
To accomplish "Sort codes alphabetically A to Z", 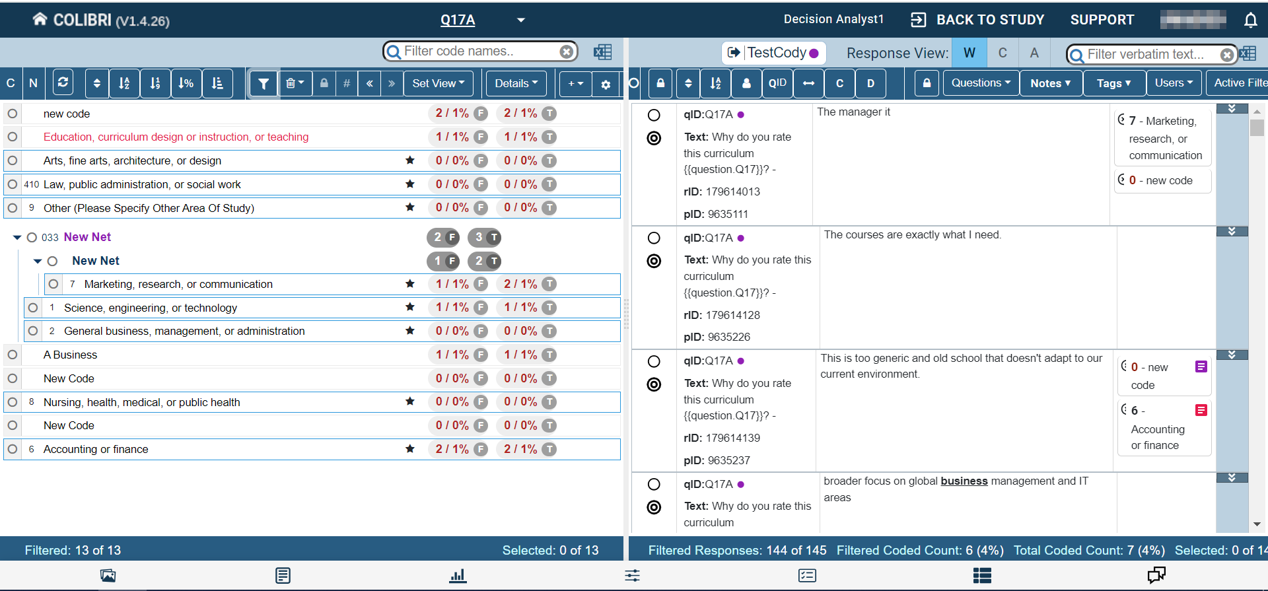I will pos(124,83).
